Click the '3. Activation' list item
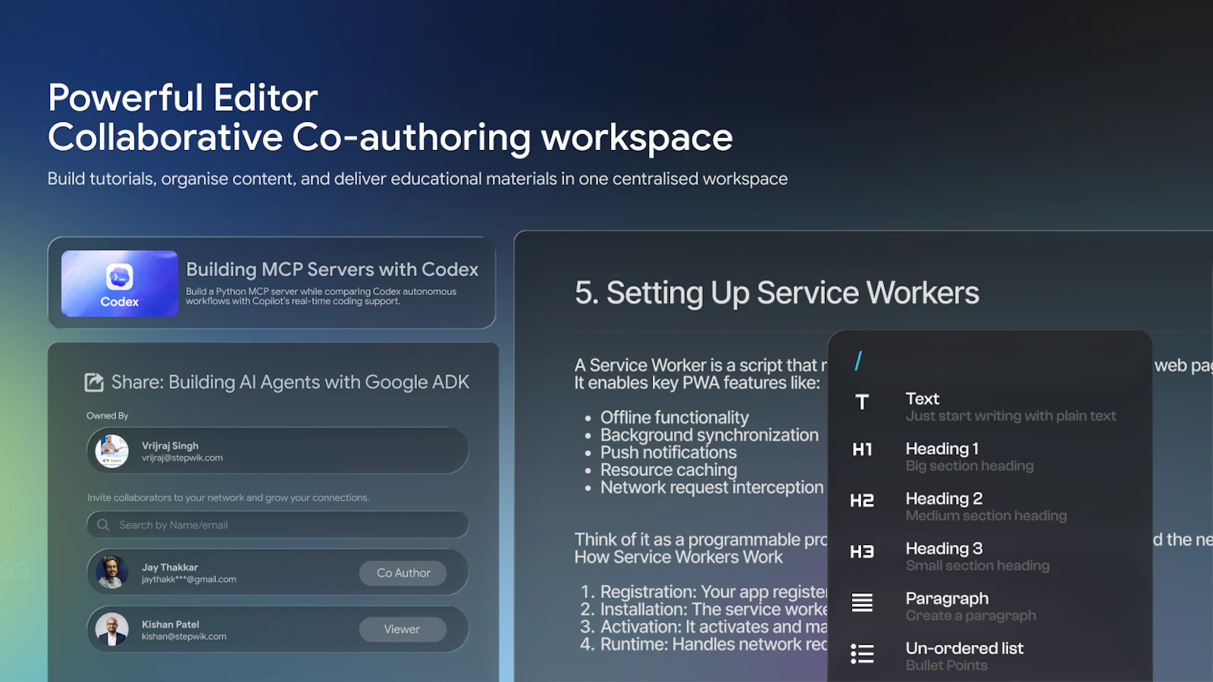This screenshot has height=682, width=1213. [x=704, y=627]
